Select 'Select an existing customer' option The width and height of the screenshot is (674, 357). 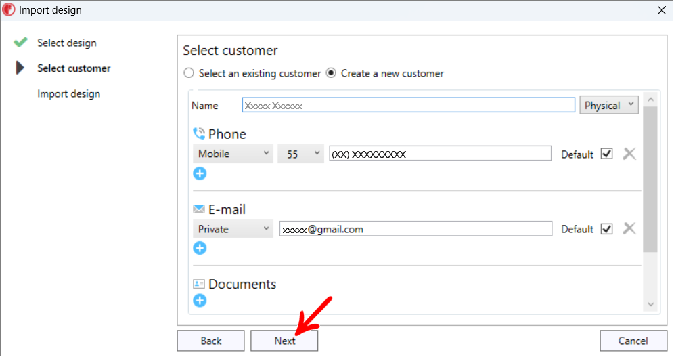[x=189, y=73]
